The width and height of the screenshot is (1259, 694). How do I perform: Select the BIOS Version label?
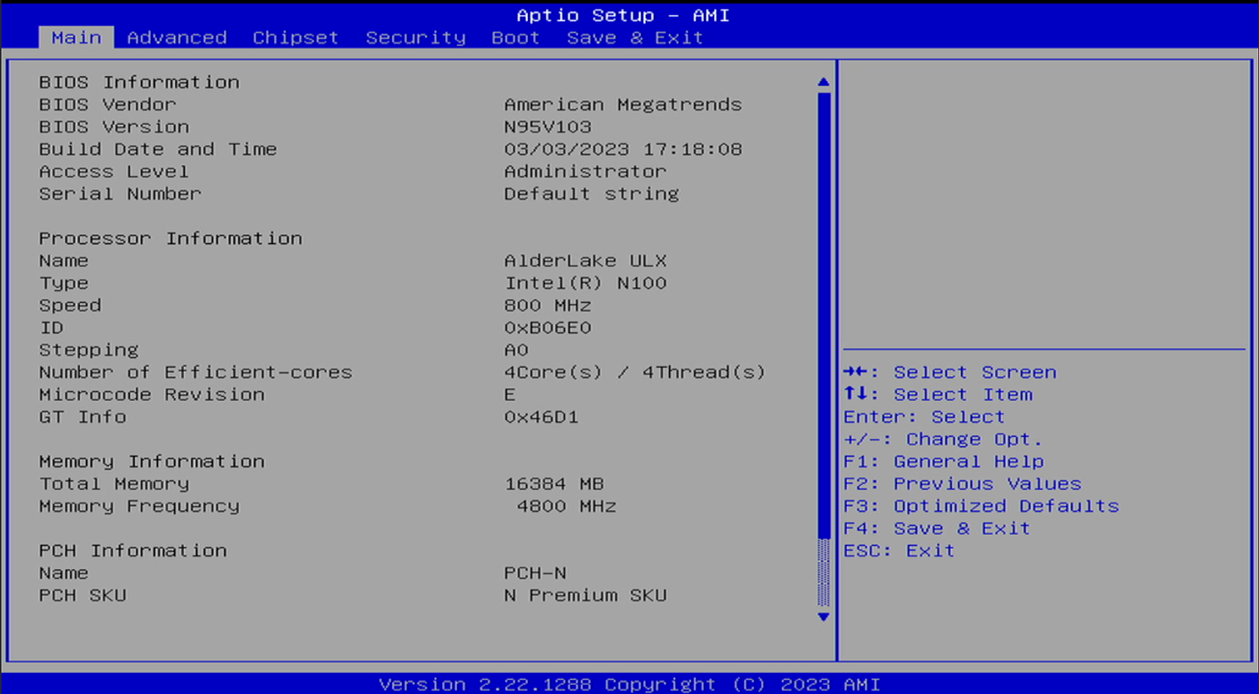coord(114,127)
